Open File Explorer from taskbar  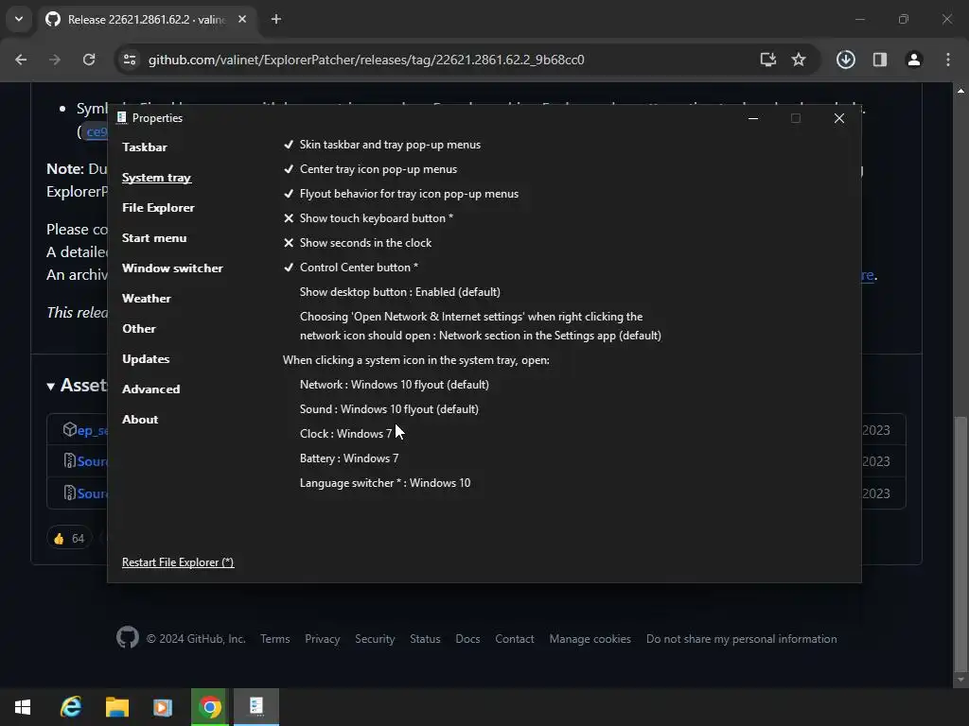coord(116,707)
